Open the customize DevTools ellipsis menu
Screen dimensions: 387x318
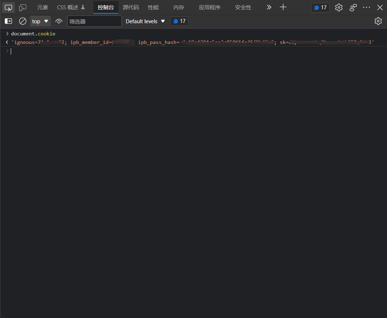point(367,8)
